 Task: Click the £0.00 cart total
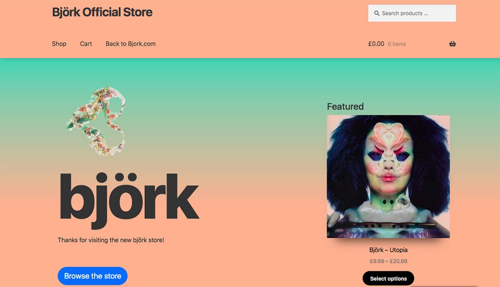376,44
